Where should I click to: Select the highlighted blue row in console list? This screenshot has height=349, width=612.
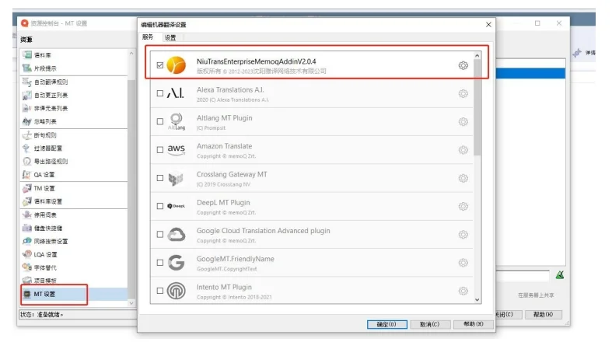point(530,73)
